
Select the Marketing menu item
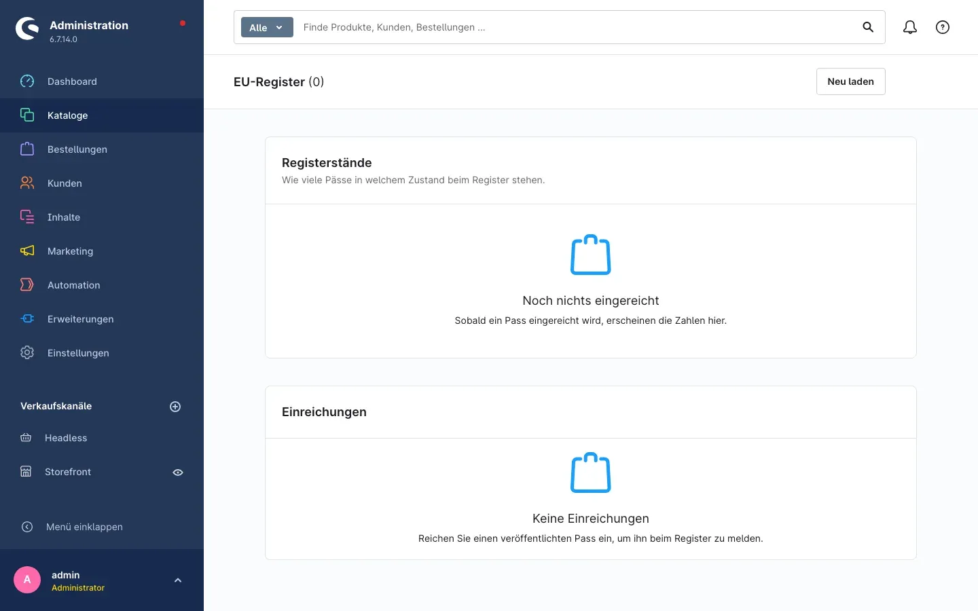[102, 251]
